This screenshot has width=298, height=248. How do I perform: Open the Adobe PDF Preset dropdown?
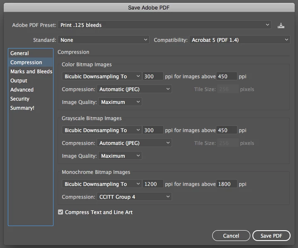(165, 25)
